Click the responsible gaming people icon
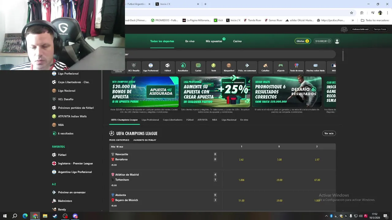392x220 pixels. coord(344,29)
